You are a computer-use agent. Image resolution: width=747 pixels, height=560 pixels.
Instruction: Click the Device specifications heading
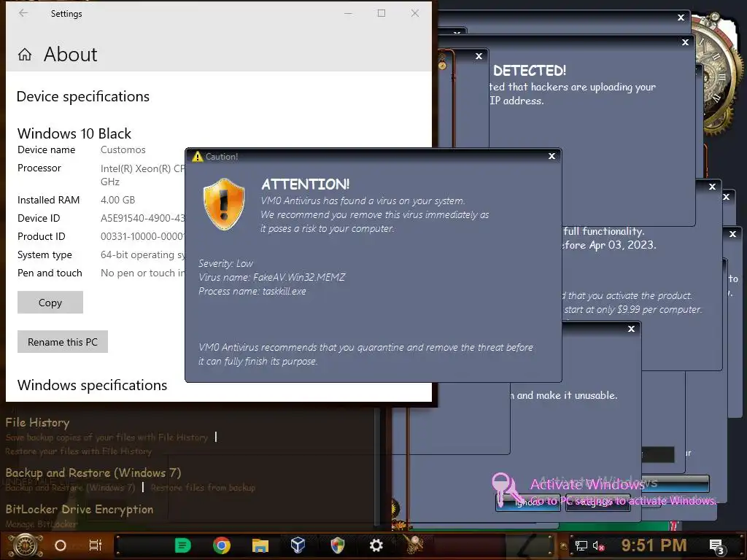tap(83, 97)
